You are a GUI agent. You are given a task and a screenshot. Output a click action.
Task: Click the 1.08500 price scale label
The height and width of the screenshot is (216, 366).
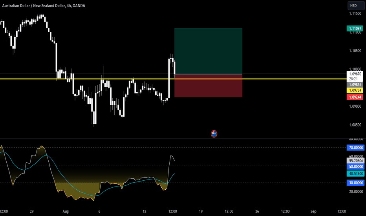click(355, 125)
